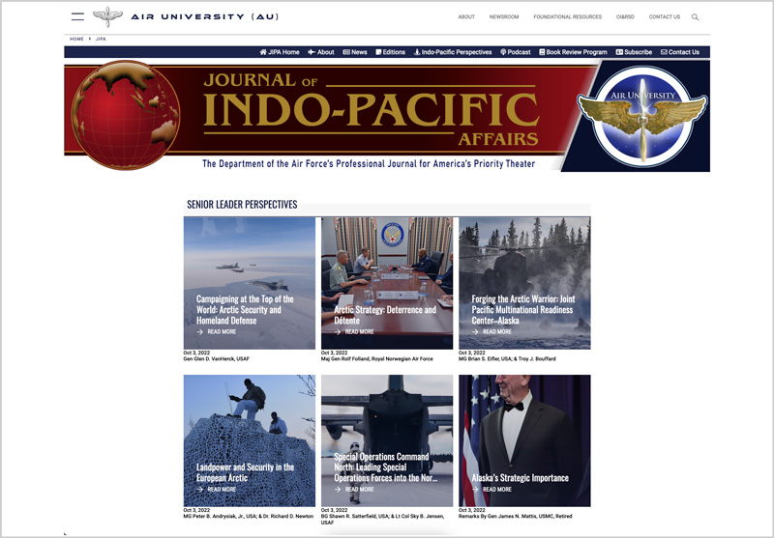Read more on Arctic Strategy article
This screenshot has width=774, height=538.
359,331
